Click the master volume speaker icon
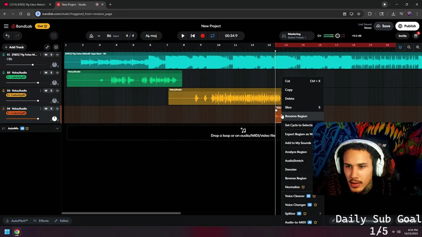This screenshot has width=422, height=237. [319, 36]
